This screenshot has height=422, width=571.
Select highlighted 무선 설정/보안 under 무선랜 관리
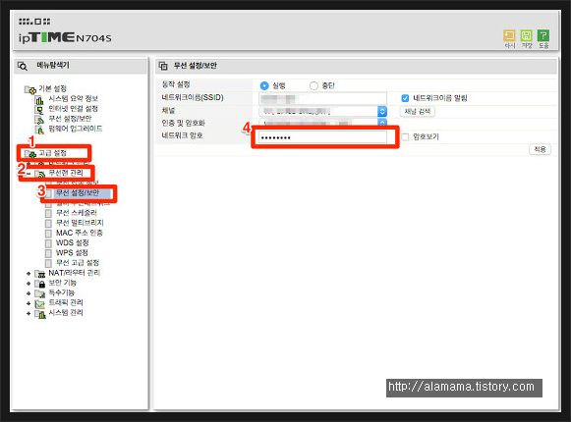click(78, 192)
